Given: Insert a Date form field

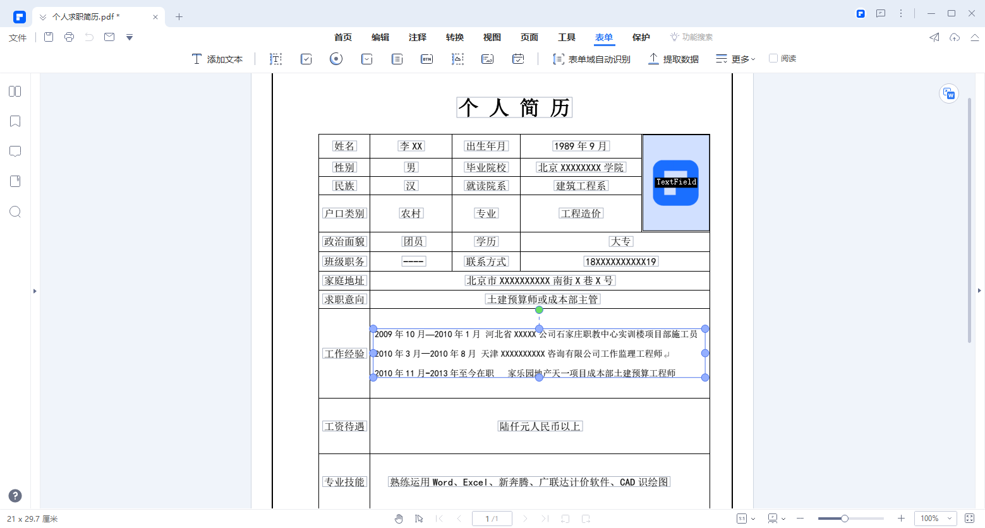Looking at the screenshot, I should [x=517, y=58].
